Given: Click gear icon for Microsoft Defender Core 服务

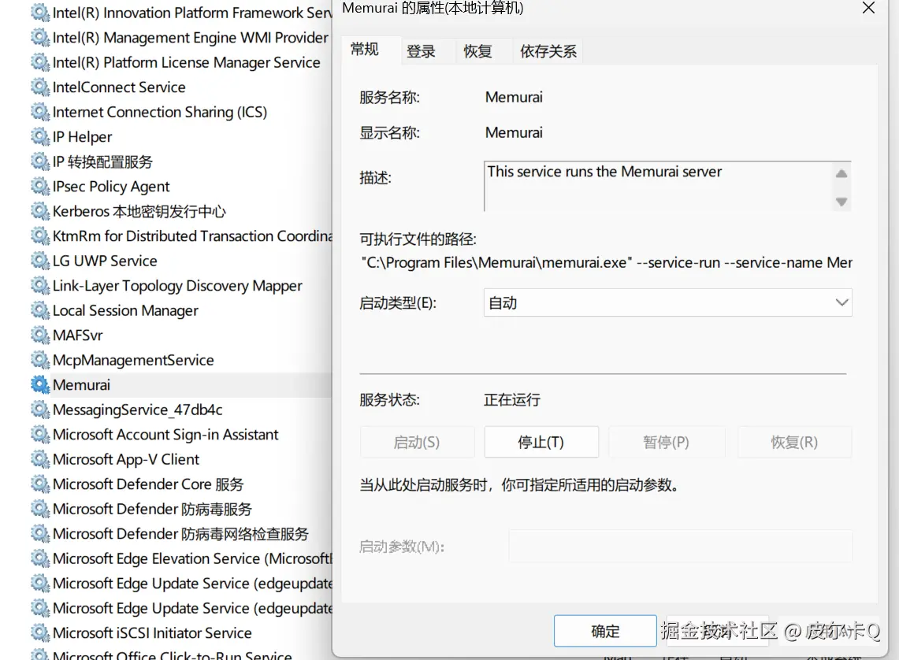Looking at the screenshot, I should [x=40, y=484].
